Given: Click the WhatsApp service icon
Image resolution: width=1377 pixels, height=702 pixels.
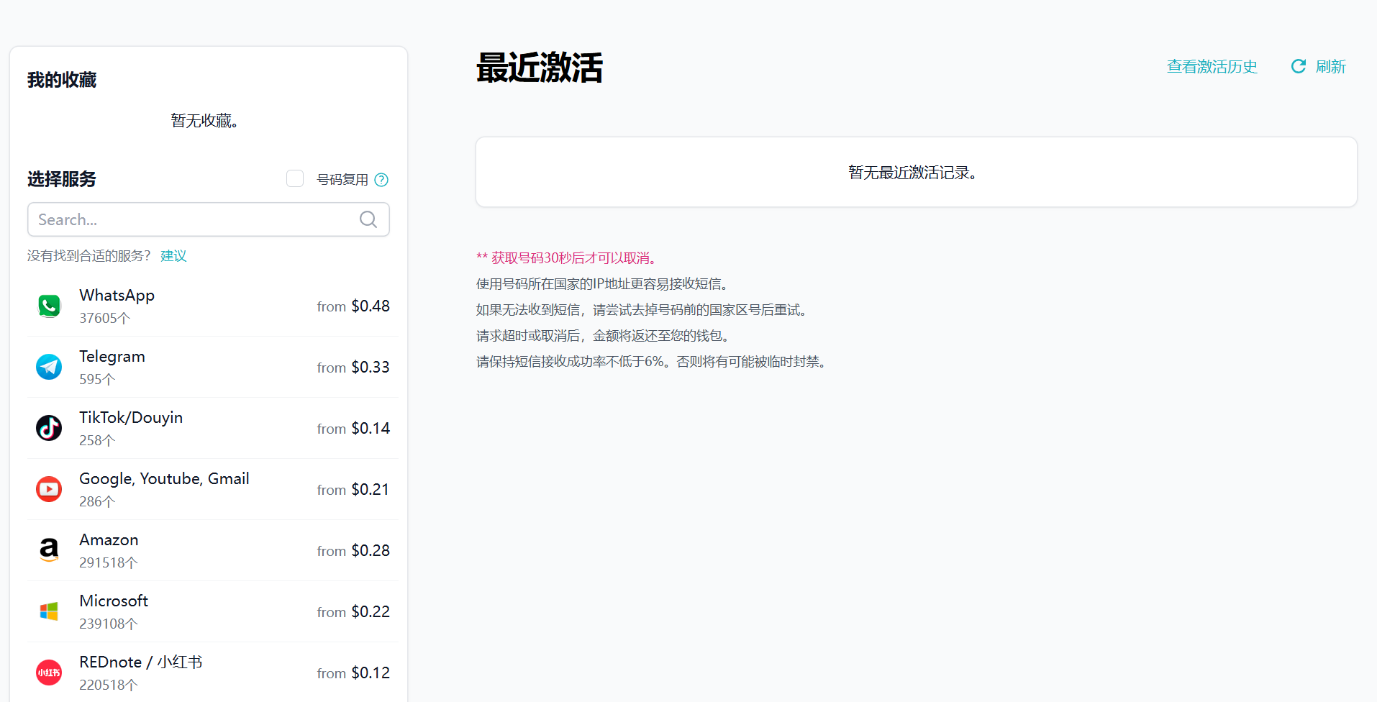Looking at the screenshot, I should (49, 306).
